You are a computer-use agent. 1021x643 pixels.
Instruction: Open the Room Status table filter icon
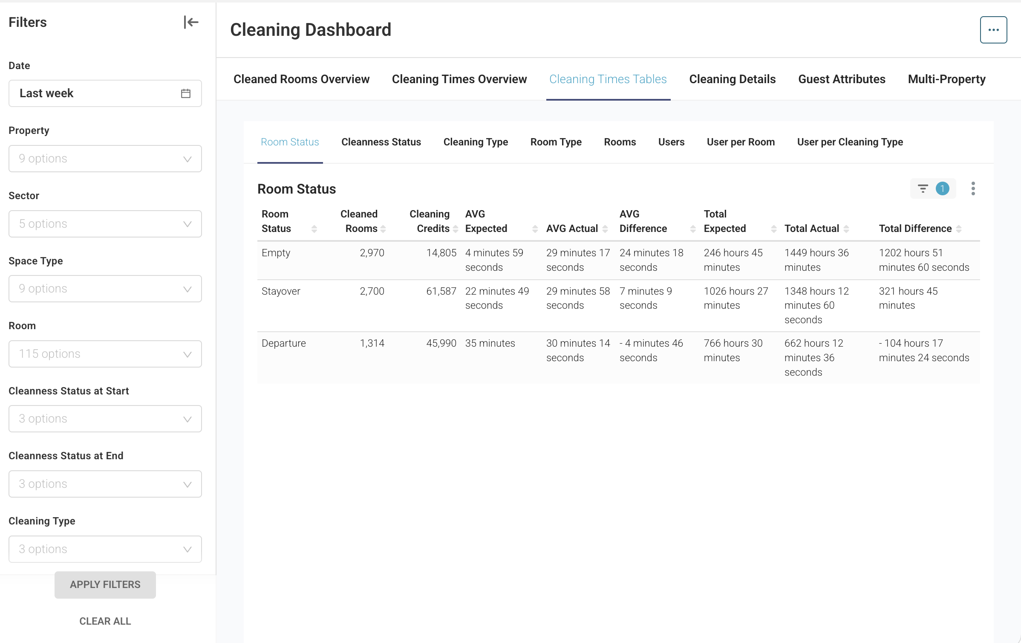[x=923, y=188]
